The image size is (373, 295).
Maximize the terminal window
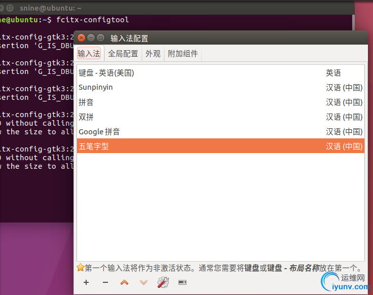tap(10, 8)
